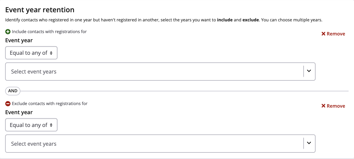Click the "Event year" label under exclude

point(19,113)
